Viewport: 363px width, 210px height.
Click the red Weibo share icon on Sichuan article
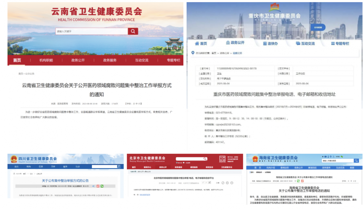point(98,186)
